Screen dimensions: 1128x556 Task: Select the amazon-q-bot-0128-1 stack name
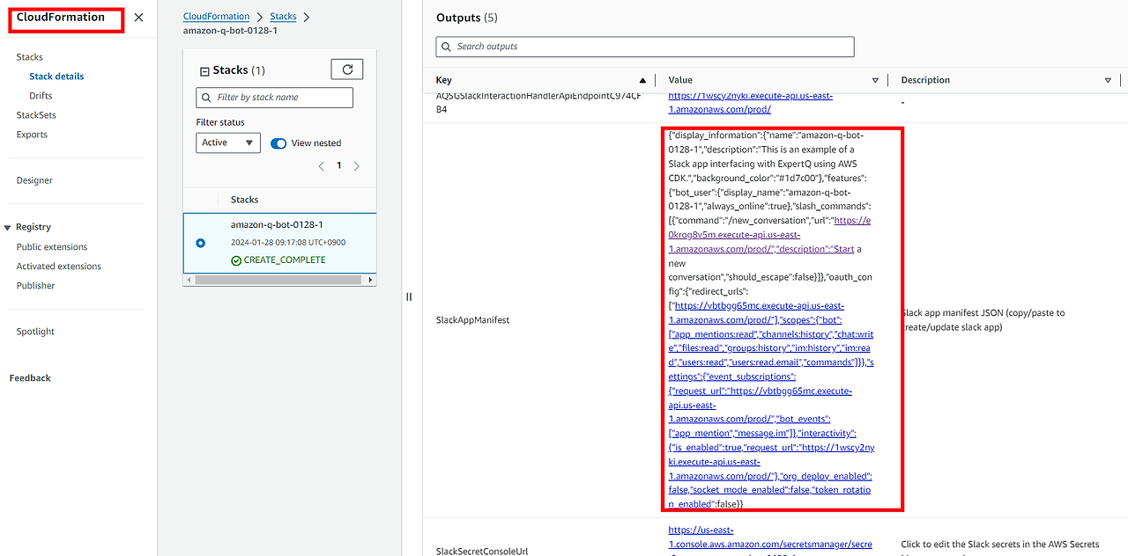(x=277, y=224)
